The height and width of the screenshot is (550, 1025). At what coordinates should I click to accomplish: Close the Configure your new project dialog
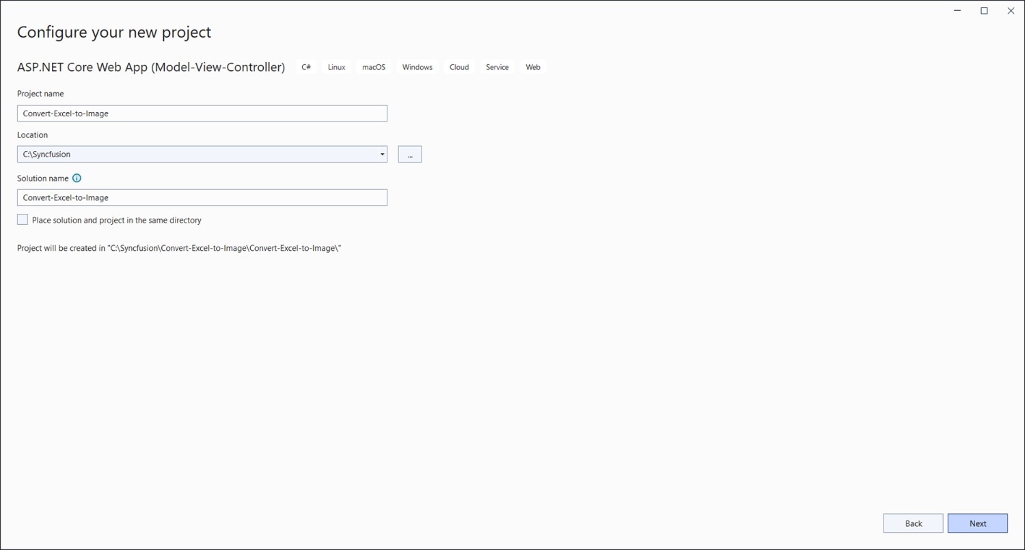click(1011, 10)
